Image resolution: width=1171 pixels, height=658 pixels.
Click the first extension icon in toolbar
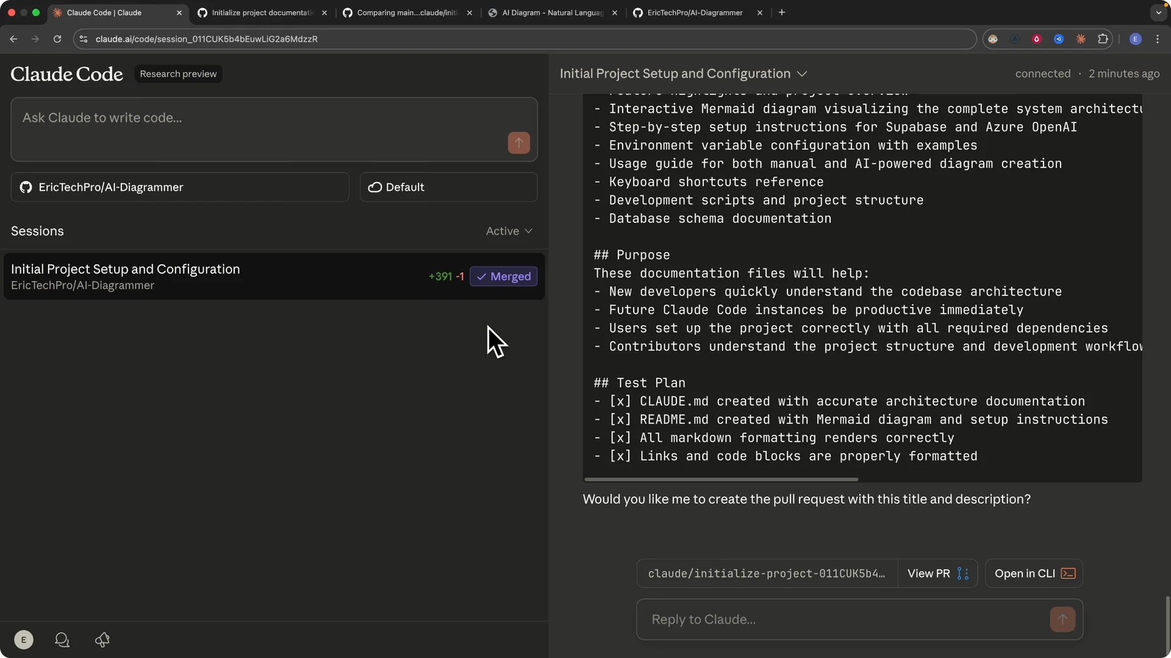[993, 39]
